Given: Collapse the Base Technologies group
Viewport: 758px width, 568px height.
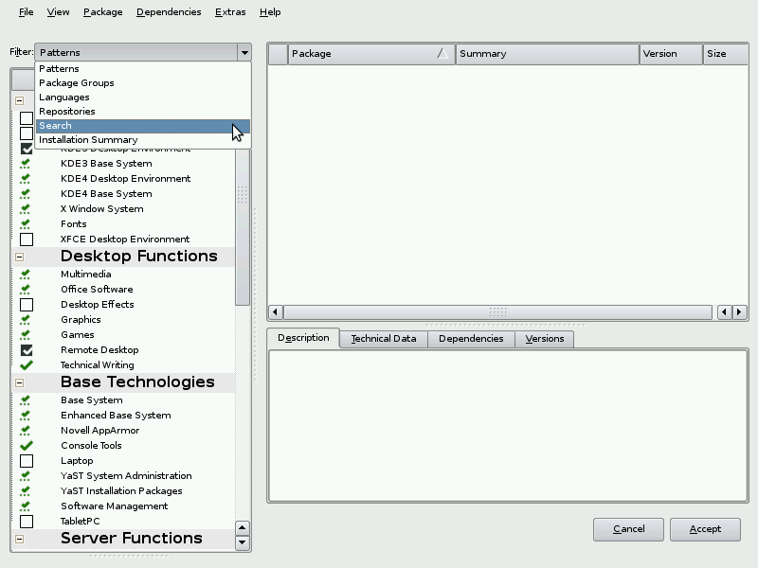Looking at the screenshot, I should click(19, 383).
